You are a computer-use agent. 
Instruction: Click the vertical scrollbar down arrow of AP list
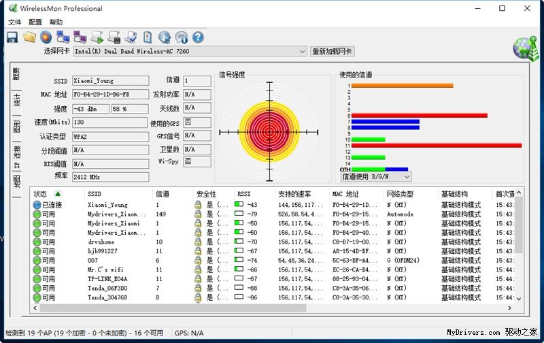pos(519,299)
